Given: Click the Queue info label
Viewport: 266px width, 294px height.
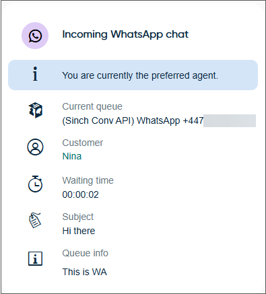Looking at the screenshot, I should point(86,253).
